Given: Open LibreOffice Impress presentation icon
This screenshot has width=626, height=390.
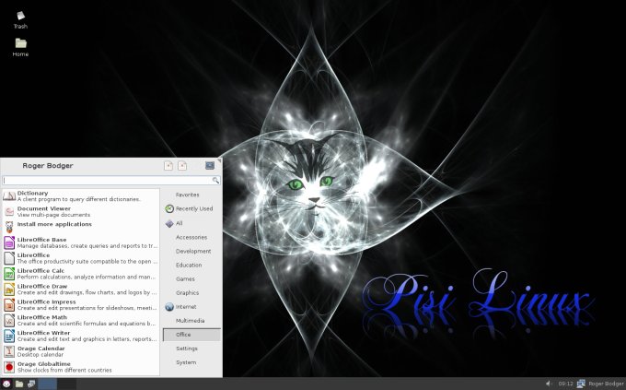Looking at the screenshot, I should tap(9, 305).
